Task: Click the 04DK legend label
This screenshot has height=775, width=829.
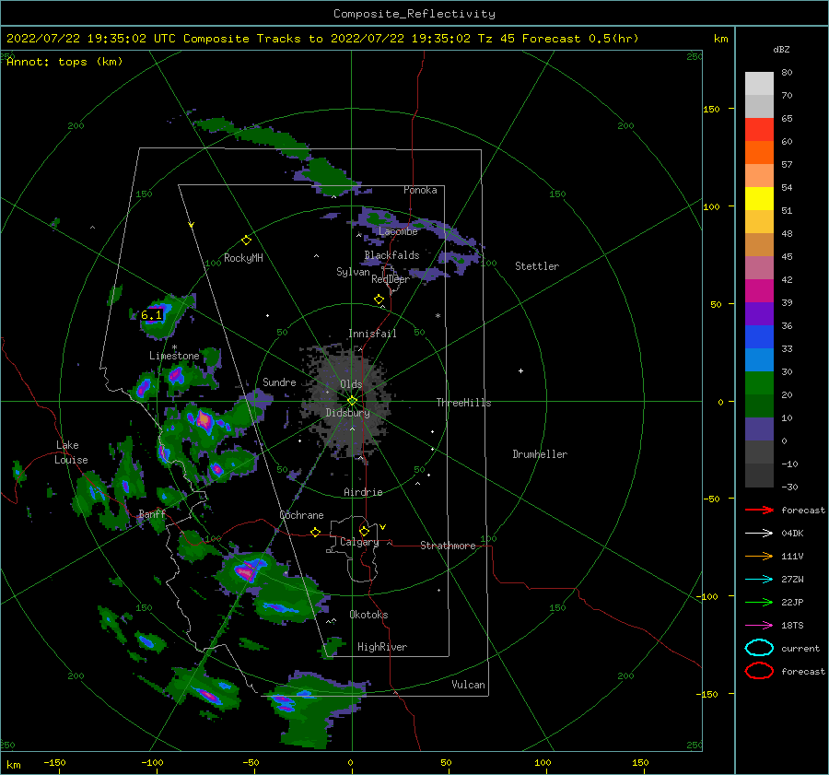Action: 792,534
